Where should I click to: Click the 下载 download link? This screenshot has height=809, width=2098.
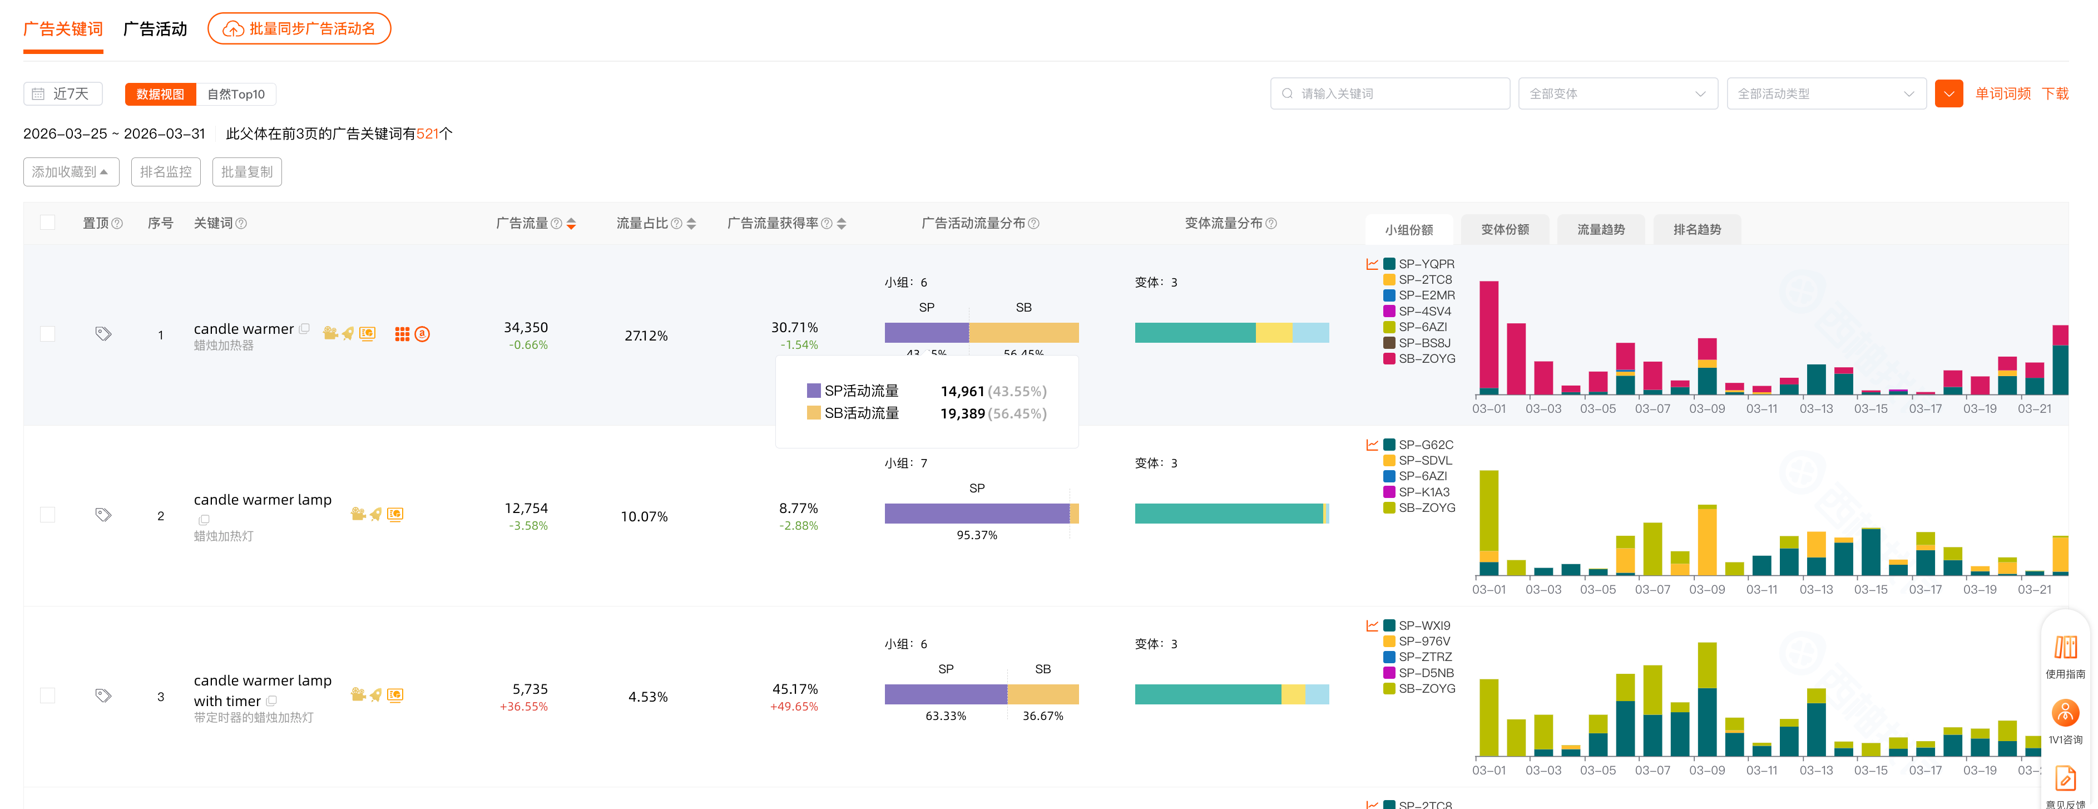coord(2054,93)
